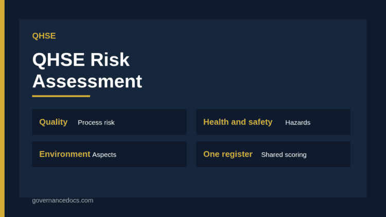This screenshot has width=386, height=217.
Task: Open the governancedocs.com link
Action: click(63, 200)
